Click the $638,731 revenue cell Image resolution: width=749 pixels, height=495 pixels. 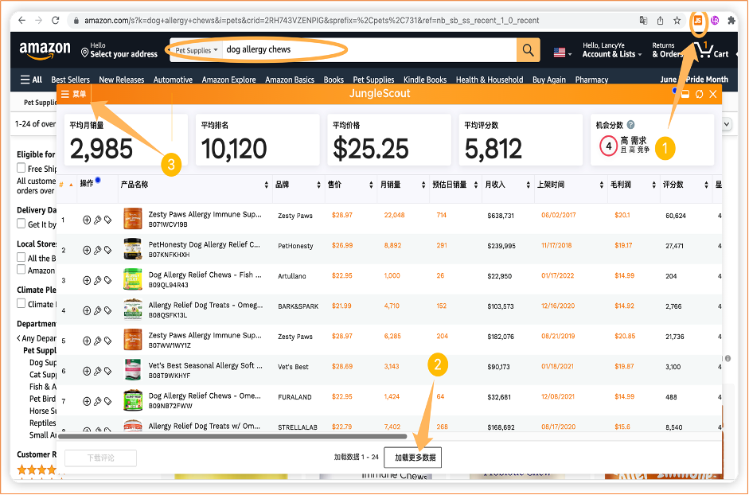pyautogui.click(x=501, y=216)
